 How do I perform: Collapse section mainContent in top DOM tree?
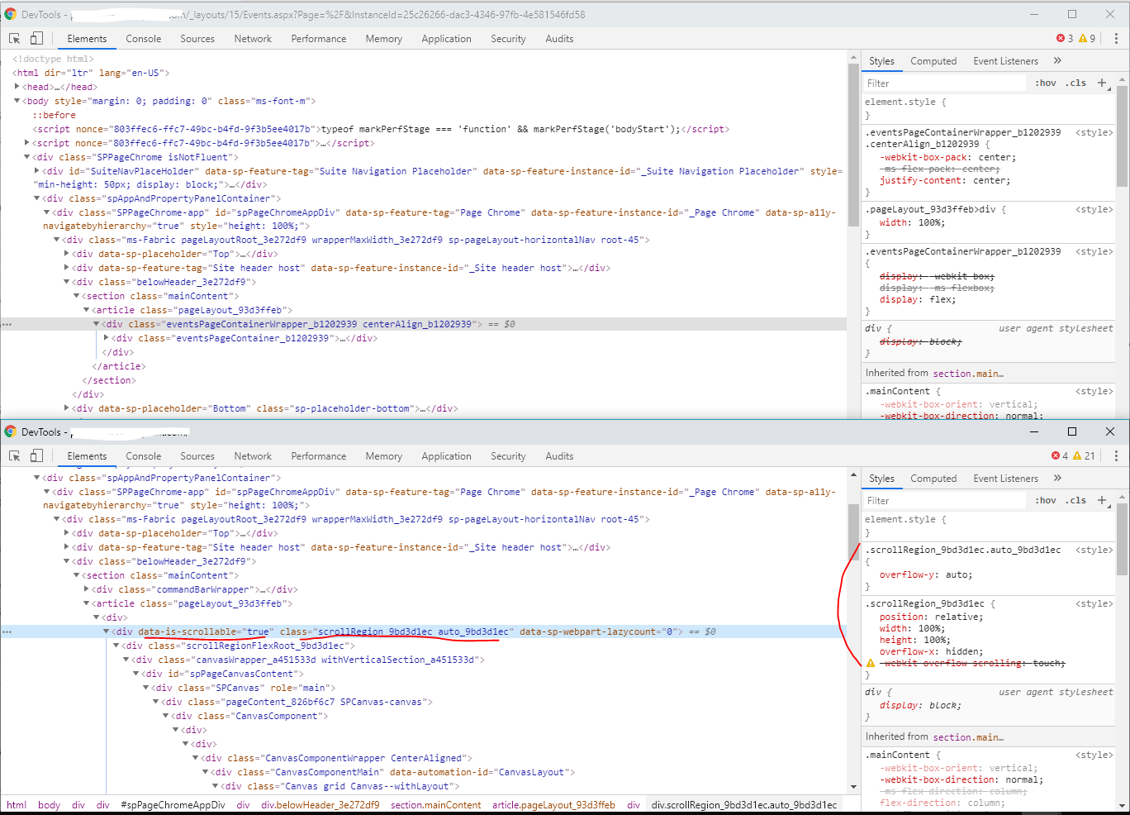[77, 296]
